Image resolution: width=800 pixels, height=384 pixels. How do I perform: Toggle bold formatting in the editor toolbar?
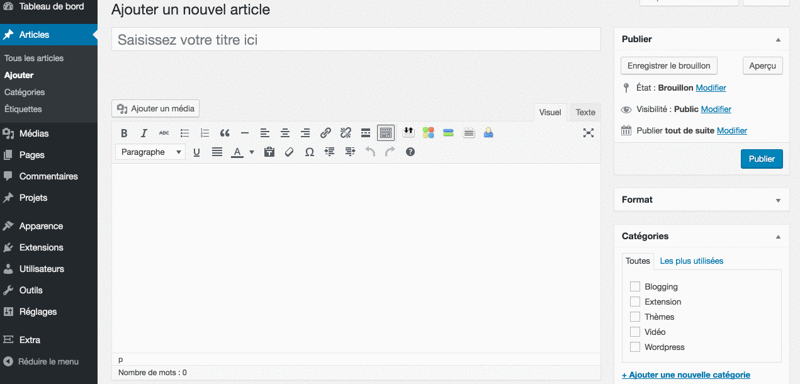(x=124, y=133)
